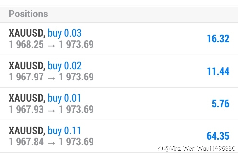The width and height of the screenshot is (238, 159).
Task: Open the XAUUSD buy 0.03 position
Action: [x=119, y=39]
